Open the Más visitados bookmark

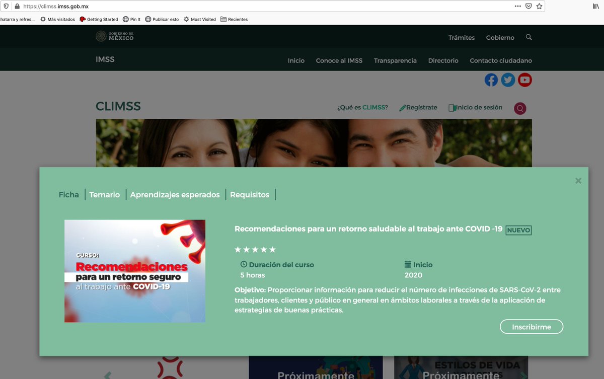[57, 19]
